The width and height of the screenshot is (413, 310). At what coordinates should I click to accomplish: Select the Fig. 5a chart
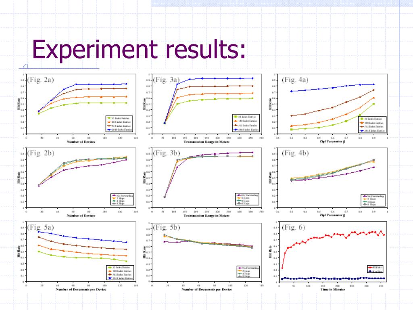pos(78,256)
